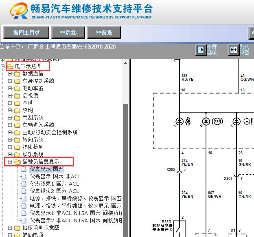Click the X205 connector label
254x237 pixels.
pyautogui.click(x=171, y=170)
